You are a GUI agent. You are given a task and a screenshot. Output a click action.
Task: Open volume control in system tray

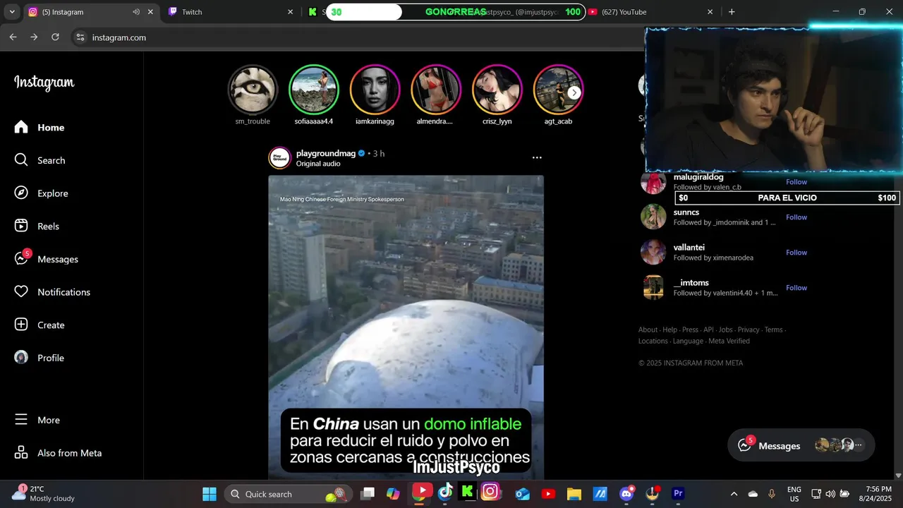(830, 494)
